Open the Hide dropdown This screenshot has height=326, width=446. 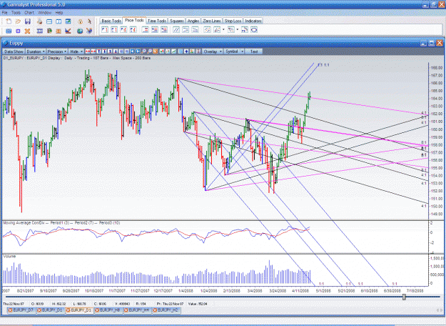point(76,51)
